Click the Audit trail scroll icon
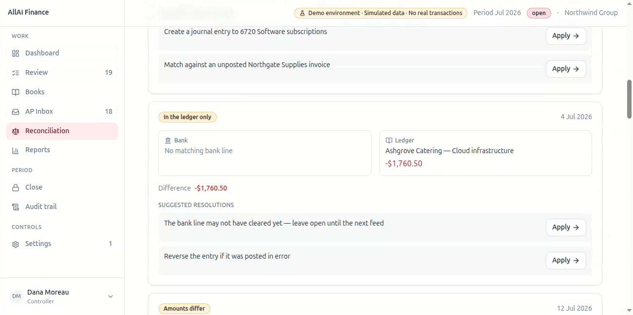This screenshot has width=633, height=315. click(16, 207)
